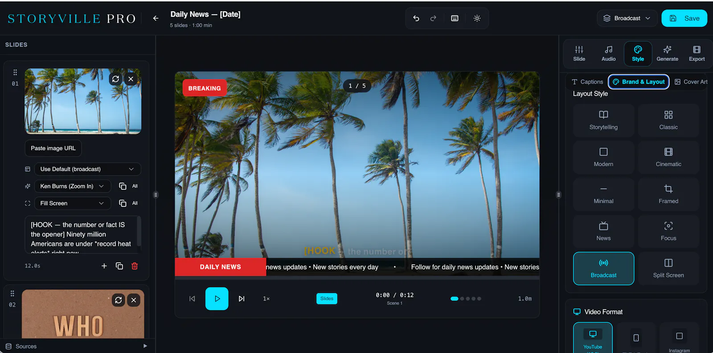Apply Ken Burns effect to all slides

[128, 186]
